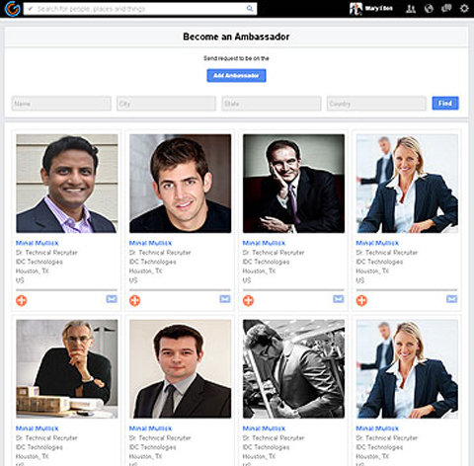This screenshot has height=466, width=474.
Task: Click the orange G logo in header
Action: tap(12, 9)
